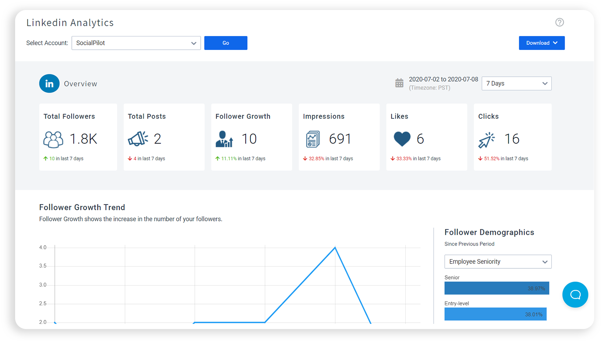Viewport: 603px width, 343px height.
Task: Click red down arrow under Clicks
Action: [480, 158]
